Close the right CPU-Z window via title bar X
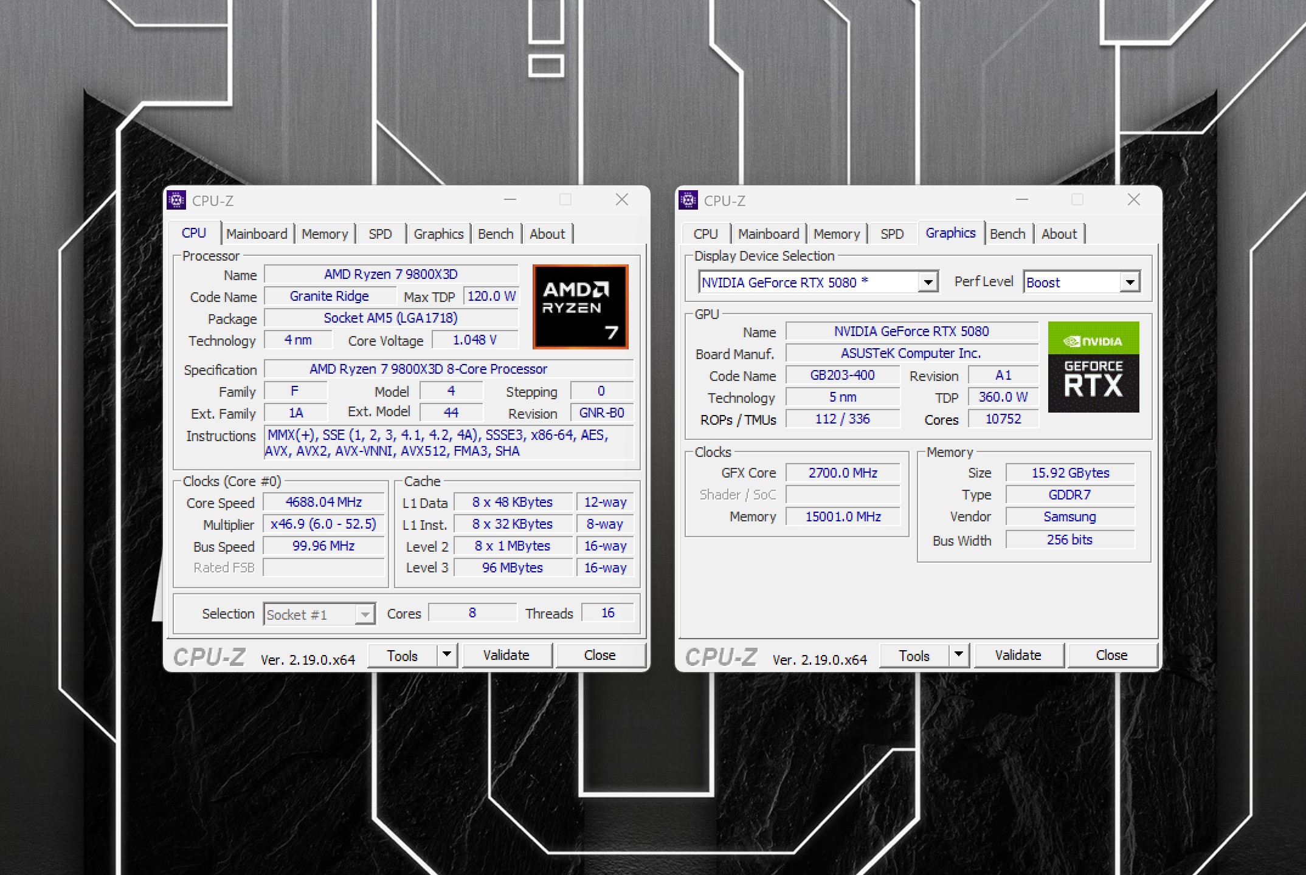 [x=1134, y=200]
